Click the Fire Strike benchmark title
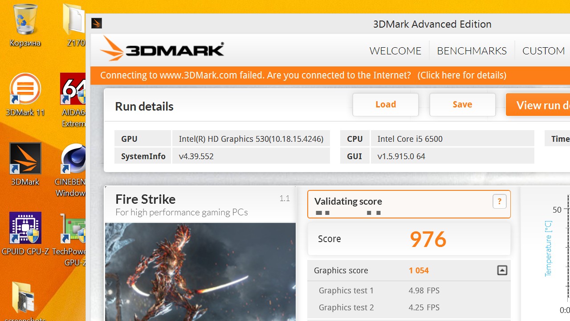The height and width of the screenshot is (321, 570). click(146, 199)
